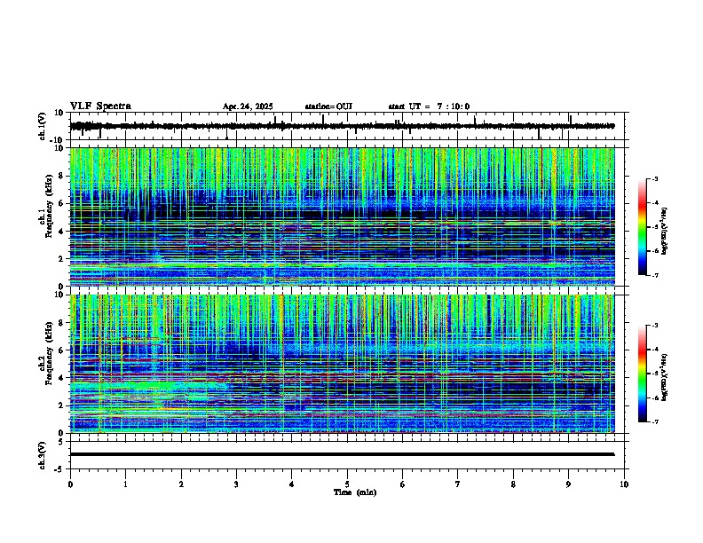Image resolution: width=703 pixels, height=543 pixels.
Task: Click the time-axis tick label "7"
Action: coord(458,484)
